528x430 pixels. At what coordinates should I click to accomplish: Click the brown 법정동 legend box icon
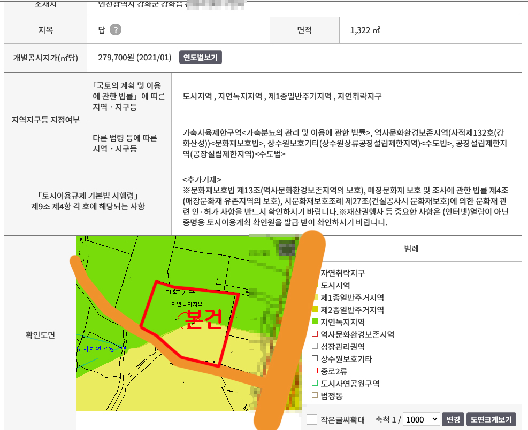click(316, 396)
